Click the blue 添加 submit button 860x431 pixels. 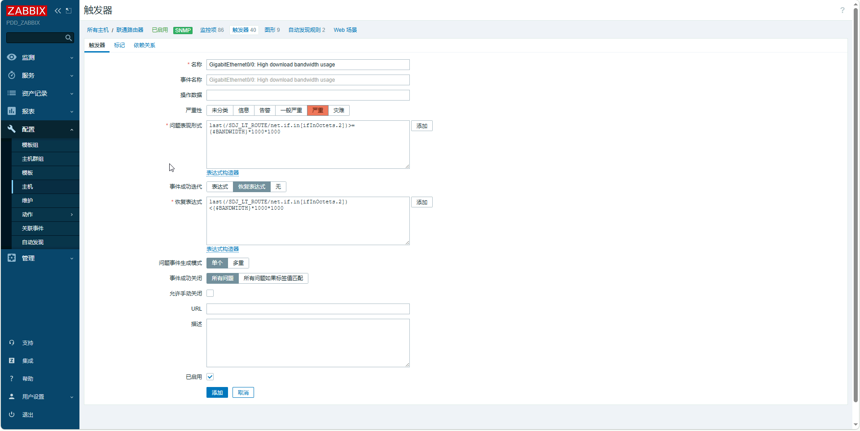217,392
